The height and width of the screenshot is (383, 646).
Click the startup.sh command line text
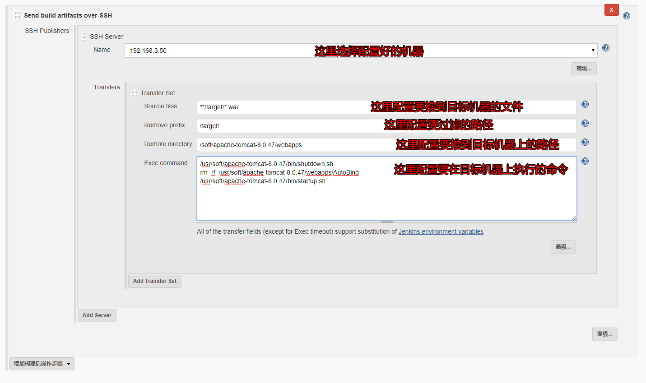click(263, 181)
